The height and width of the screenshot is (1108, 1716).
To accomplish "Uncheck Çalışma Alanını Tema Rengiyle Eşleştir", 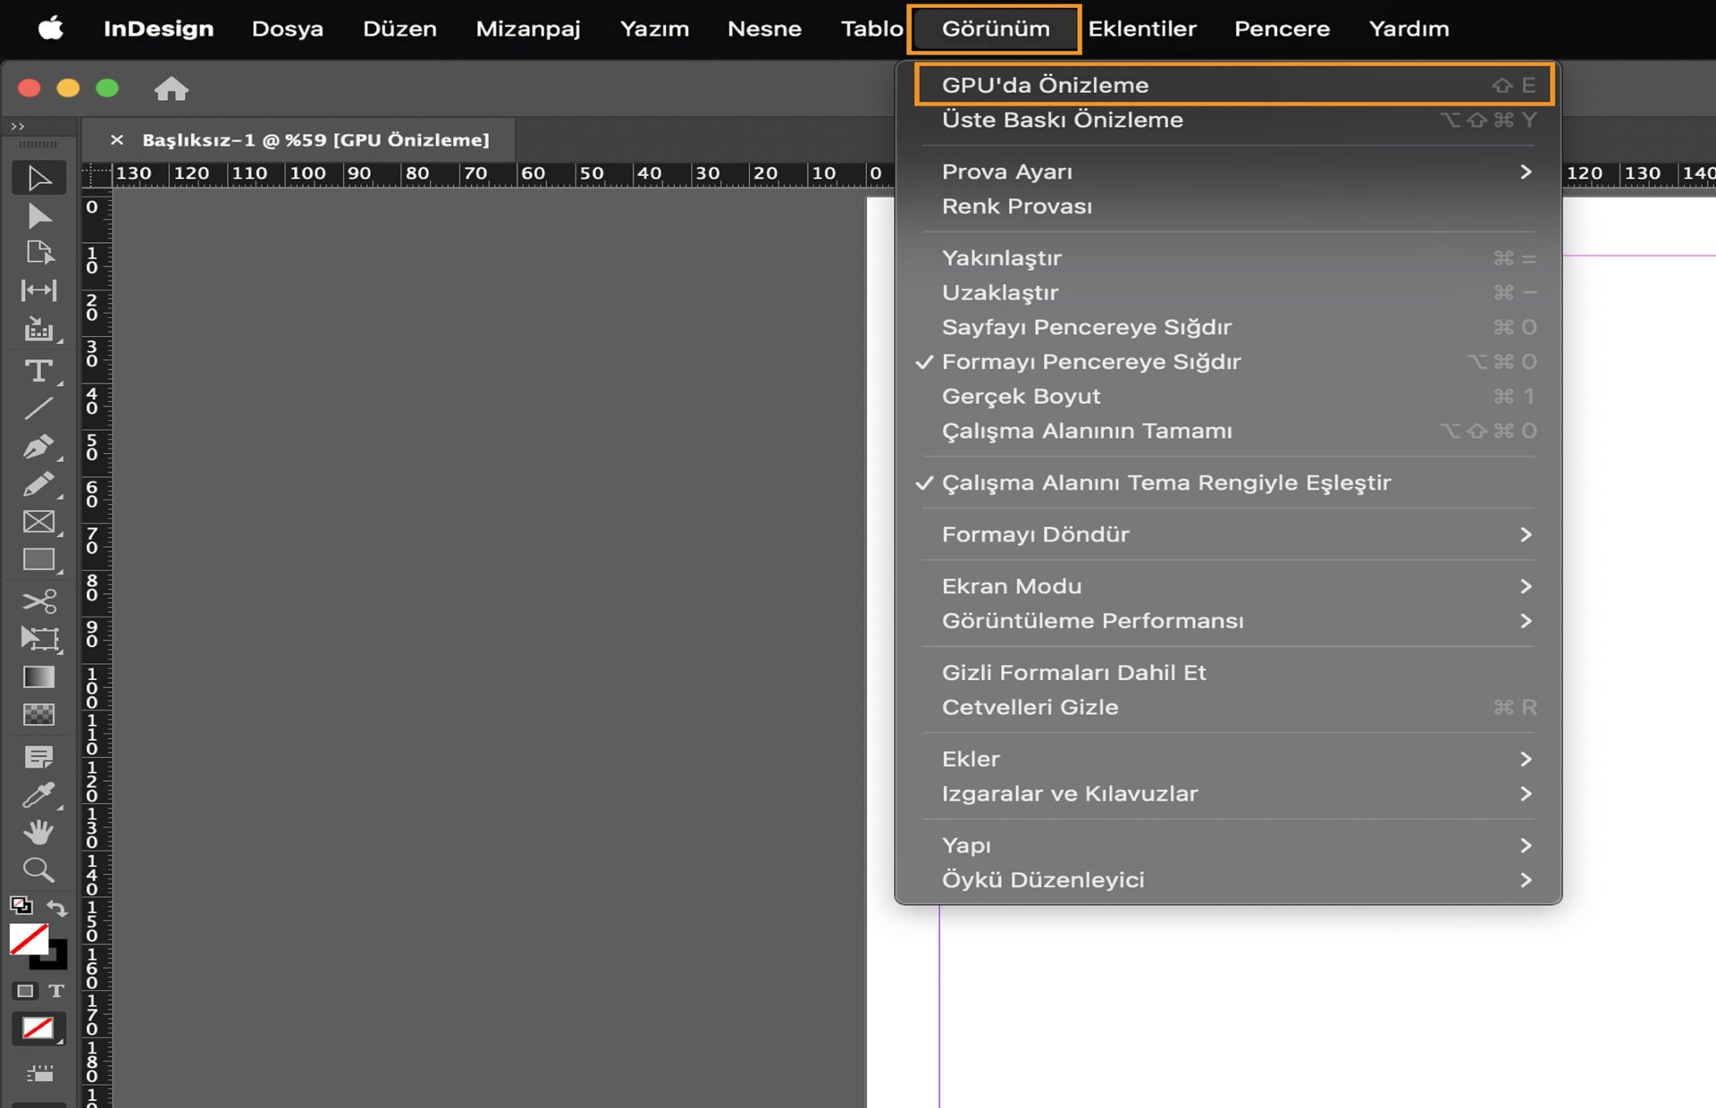I will pos(1165,483).
